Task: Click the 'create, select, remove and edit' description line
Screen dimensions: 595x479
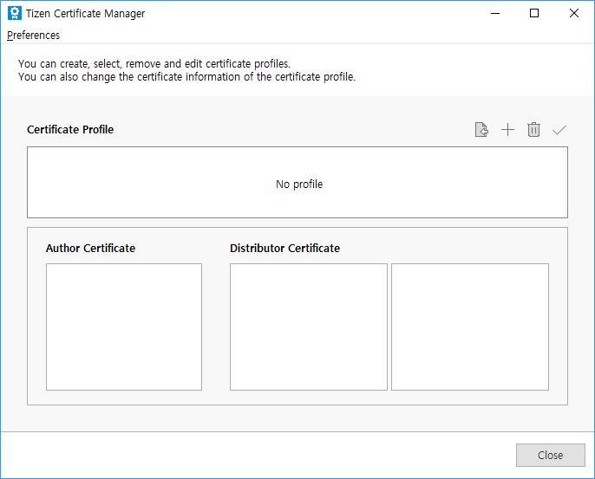Action: (x=154, y=64)
